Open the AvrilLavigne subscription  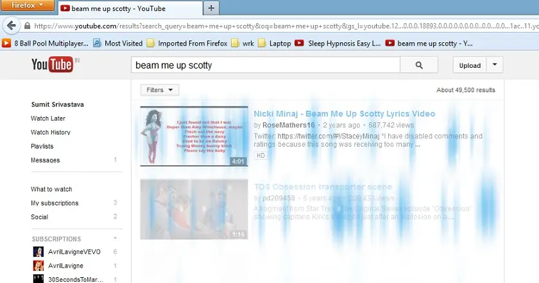(65, 266)
